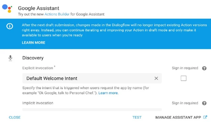Image resolution: width=211 pixels, height=122 pixels.
Task: Open help icon next to implicit Sign in required
Action: tap(204, 103)
